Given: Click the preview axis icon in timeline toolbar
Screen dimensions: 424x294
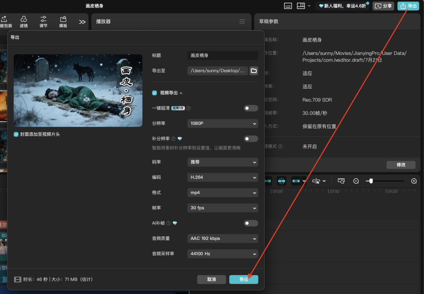Looking at the screenshot, I should [341, 181].
